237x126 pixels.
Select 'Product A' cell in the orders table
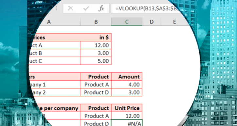(x=96, y=85)
